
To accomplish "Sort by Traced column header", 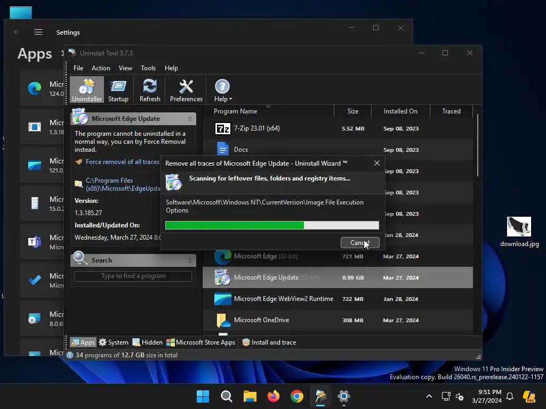I will [451, 111].
